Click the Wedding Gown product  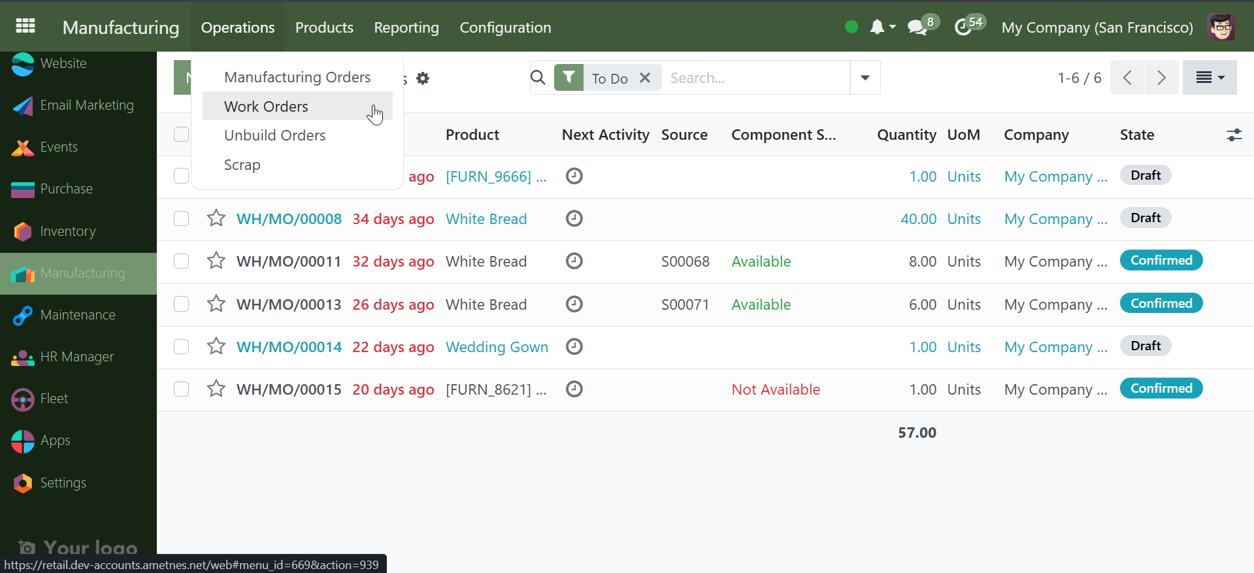tap(497, 347)
